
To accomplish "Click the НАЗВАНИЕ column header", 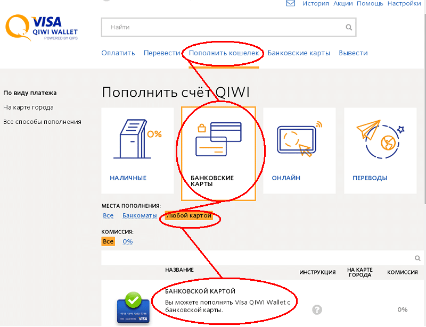I will pyautogui.click(x=179, y=270).
